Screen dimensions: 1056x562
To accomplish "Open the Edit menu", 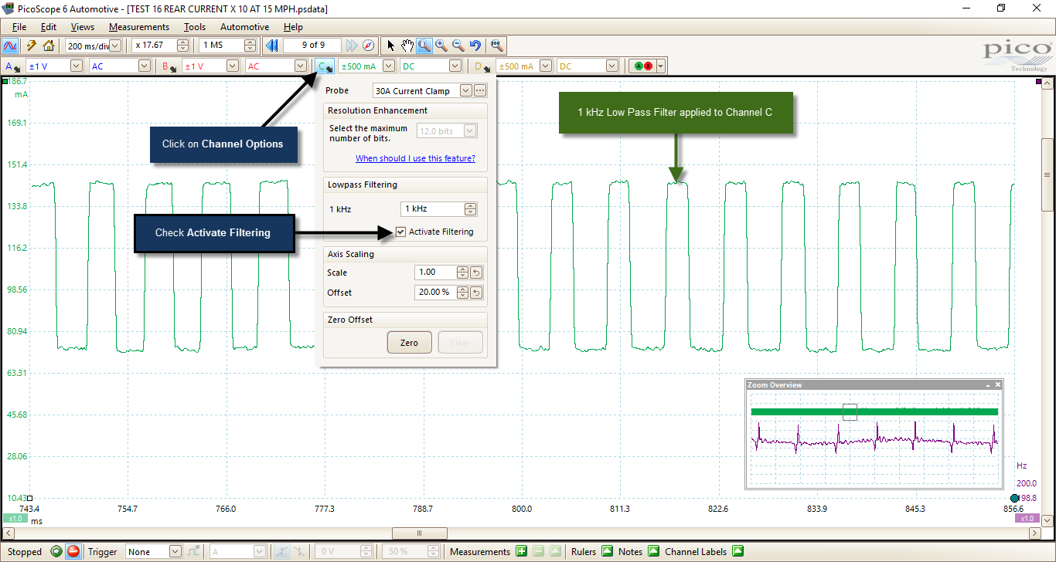I will [49, 27].
